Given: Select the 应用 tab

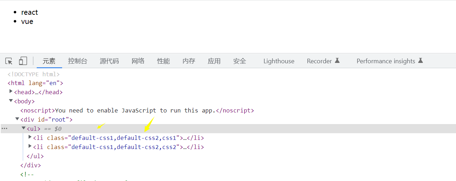Looking at the screenshot, I should pos(214,61).
